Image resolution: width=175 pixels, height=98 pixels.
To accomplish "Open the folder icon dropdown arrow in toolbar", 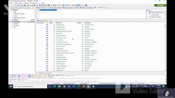I will [61, 5].
